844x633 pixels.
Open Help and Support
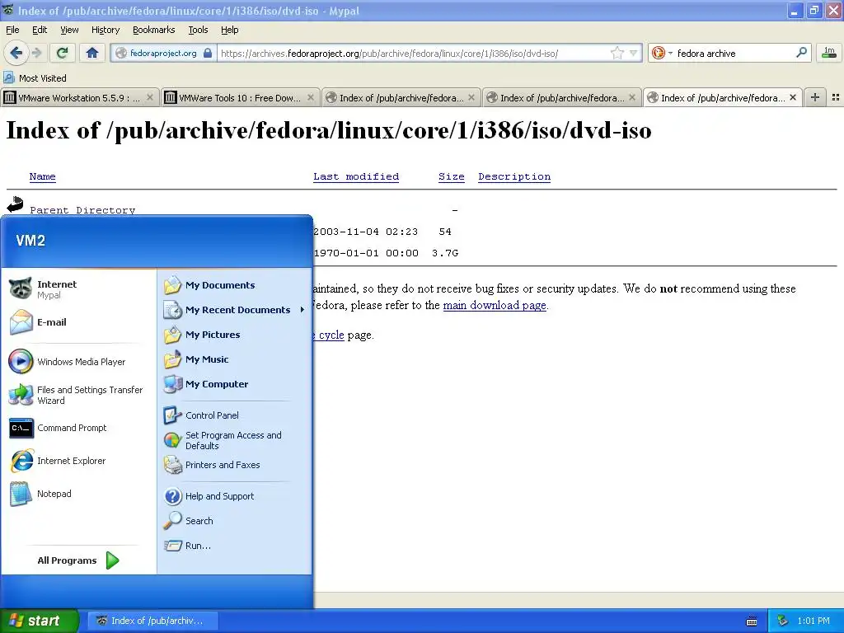235,496
